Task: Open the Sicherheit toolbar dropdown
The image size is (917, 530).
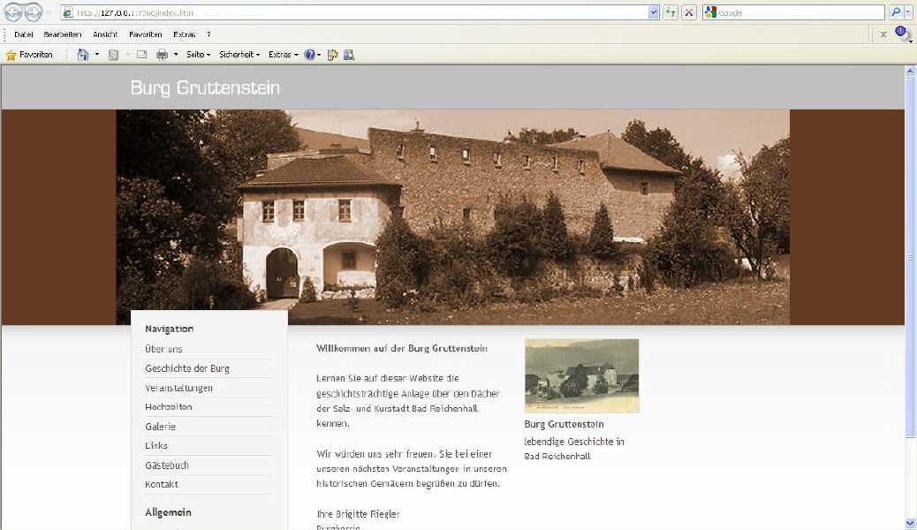Action: tap(239, 55)
